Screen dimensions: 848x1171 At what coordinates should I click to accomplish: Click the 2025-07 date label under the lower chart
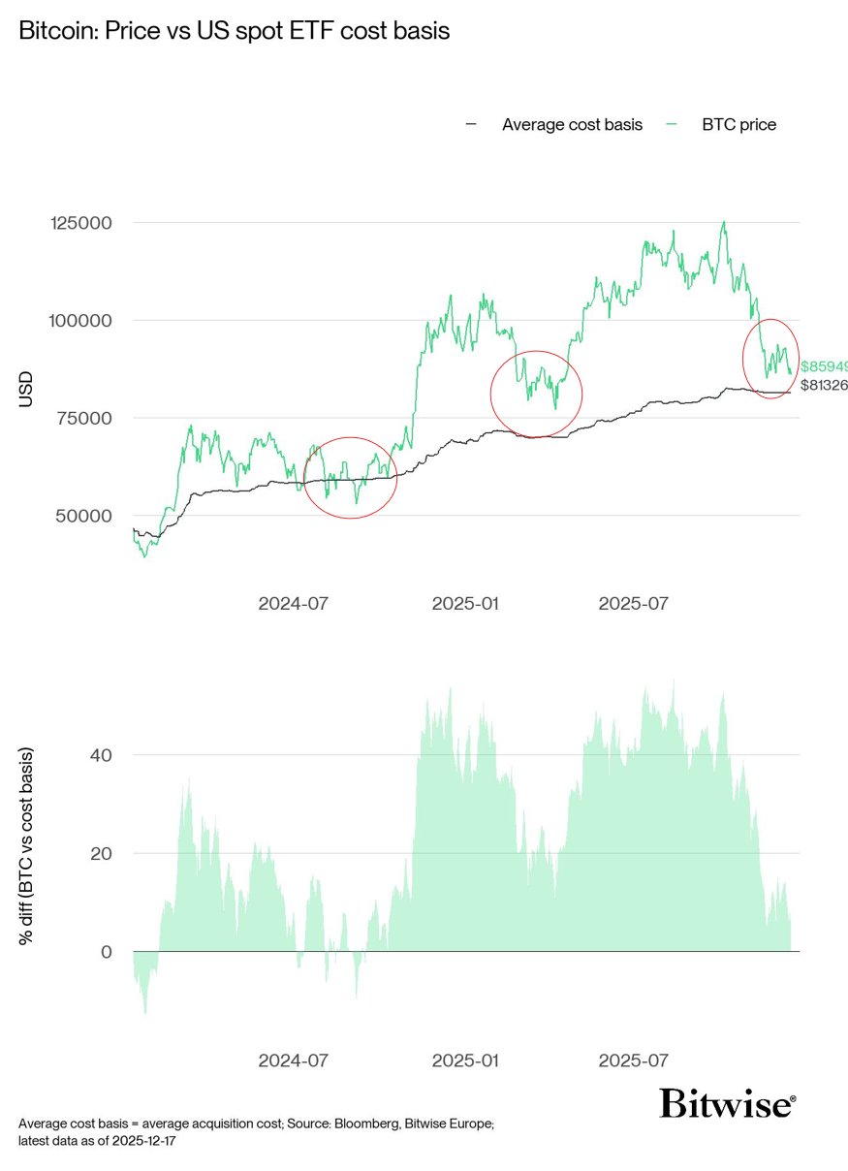coord(634,1060)
